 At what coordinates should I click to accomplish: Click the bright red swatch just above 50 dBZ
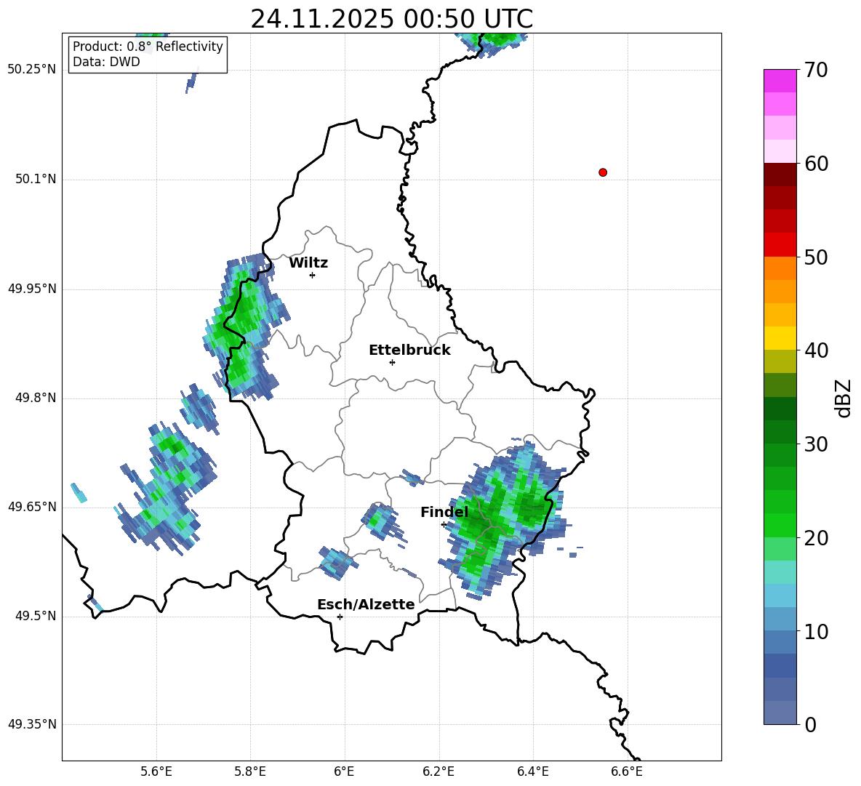(x=780, y=245)
